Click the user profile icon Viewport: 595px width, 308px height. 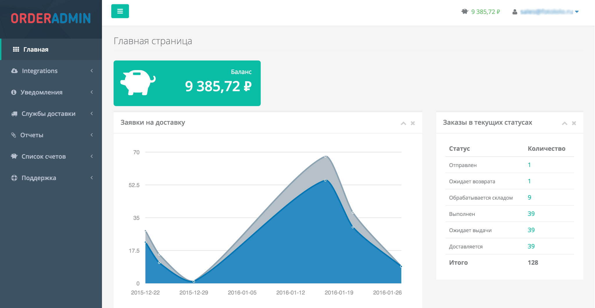(515, 12)
